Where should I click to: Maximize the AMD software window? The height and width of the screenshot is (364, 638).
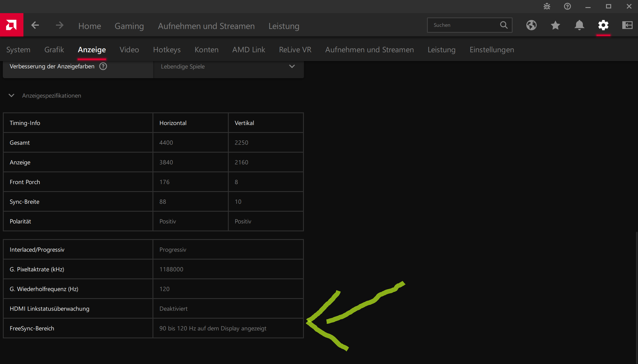coord(609,6)
